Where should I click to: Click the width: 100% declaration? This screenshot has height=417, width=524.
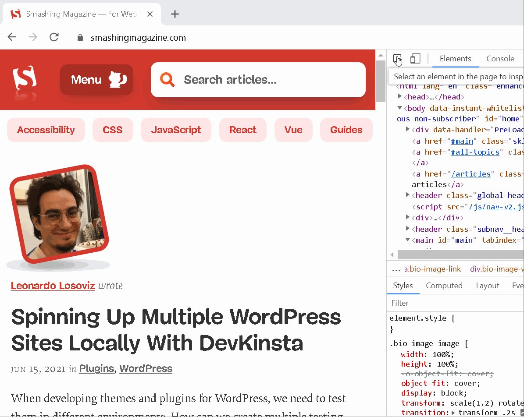(x=428, y=354)
